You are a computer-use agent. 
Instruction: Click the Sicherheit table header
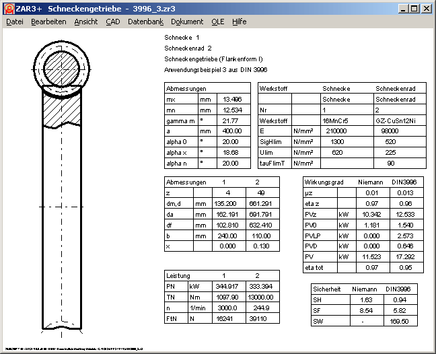click(327, 288)
